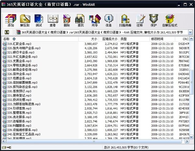Select file icon of 325.邮局业务咨询.mp3
The height and width of the screenshot is (151, 195).
point(5,70)
